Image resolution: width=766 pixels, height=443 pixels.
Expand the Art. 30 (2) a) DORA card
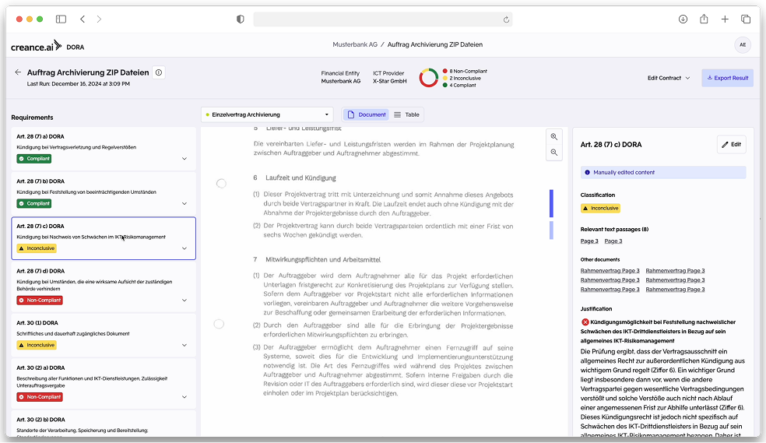pos(184,397)
